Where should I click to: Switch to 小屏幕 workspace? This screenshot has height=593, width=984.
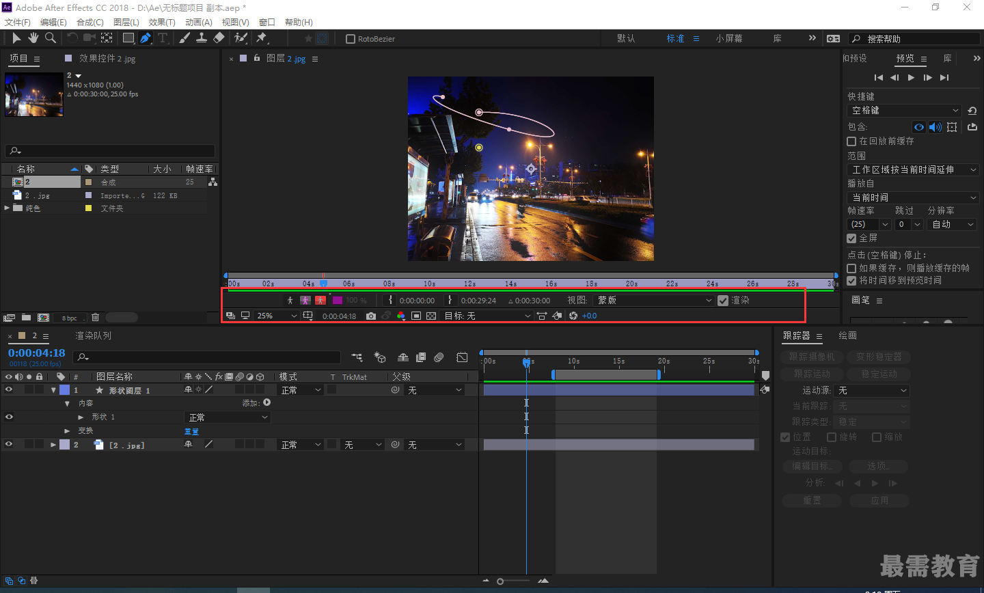pos(729,39)
